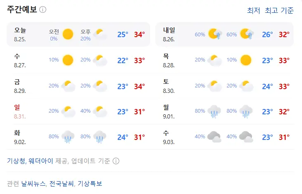Click the 최저 label at top right
Screen dimensions: 302x194
tap(253, 10)
